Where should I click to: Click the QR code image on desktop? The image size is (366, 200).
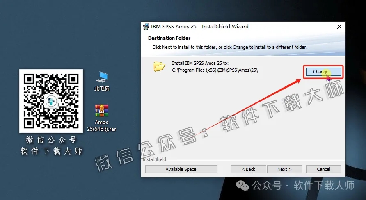(x=51, y=101)
